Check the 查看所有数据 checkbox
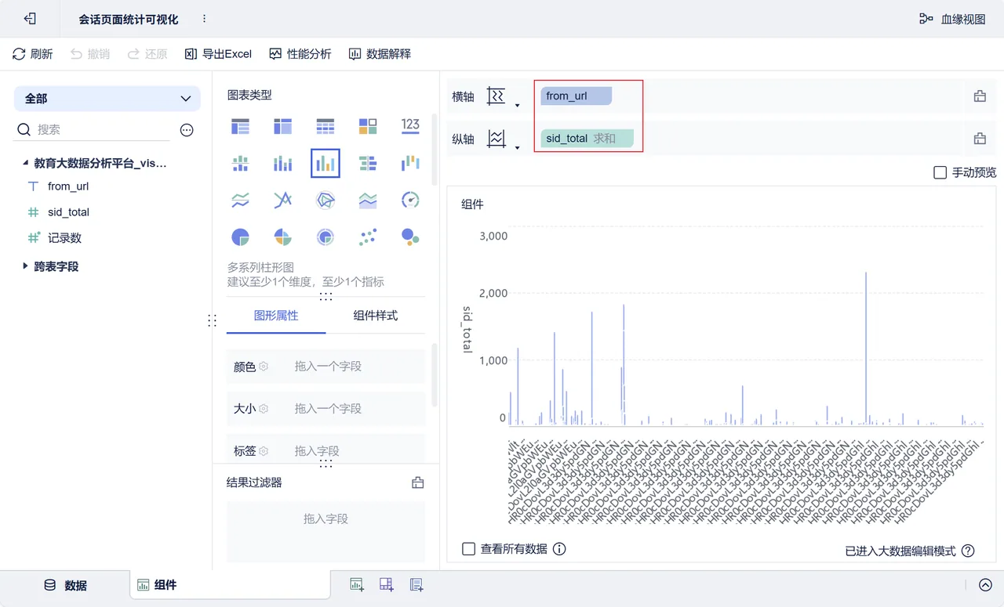 point(468,549)
